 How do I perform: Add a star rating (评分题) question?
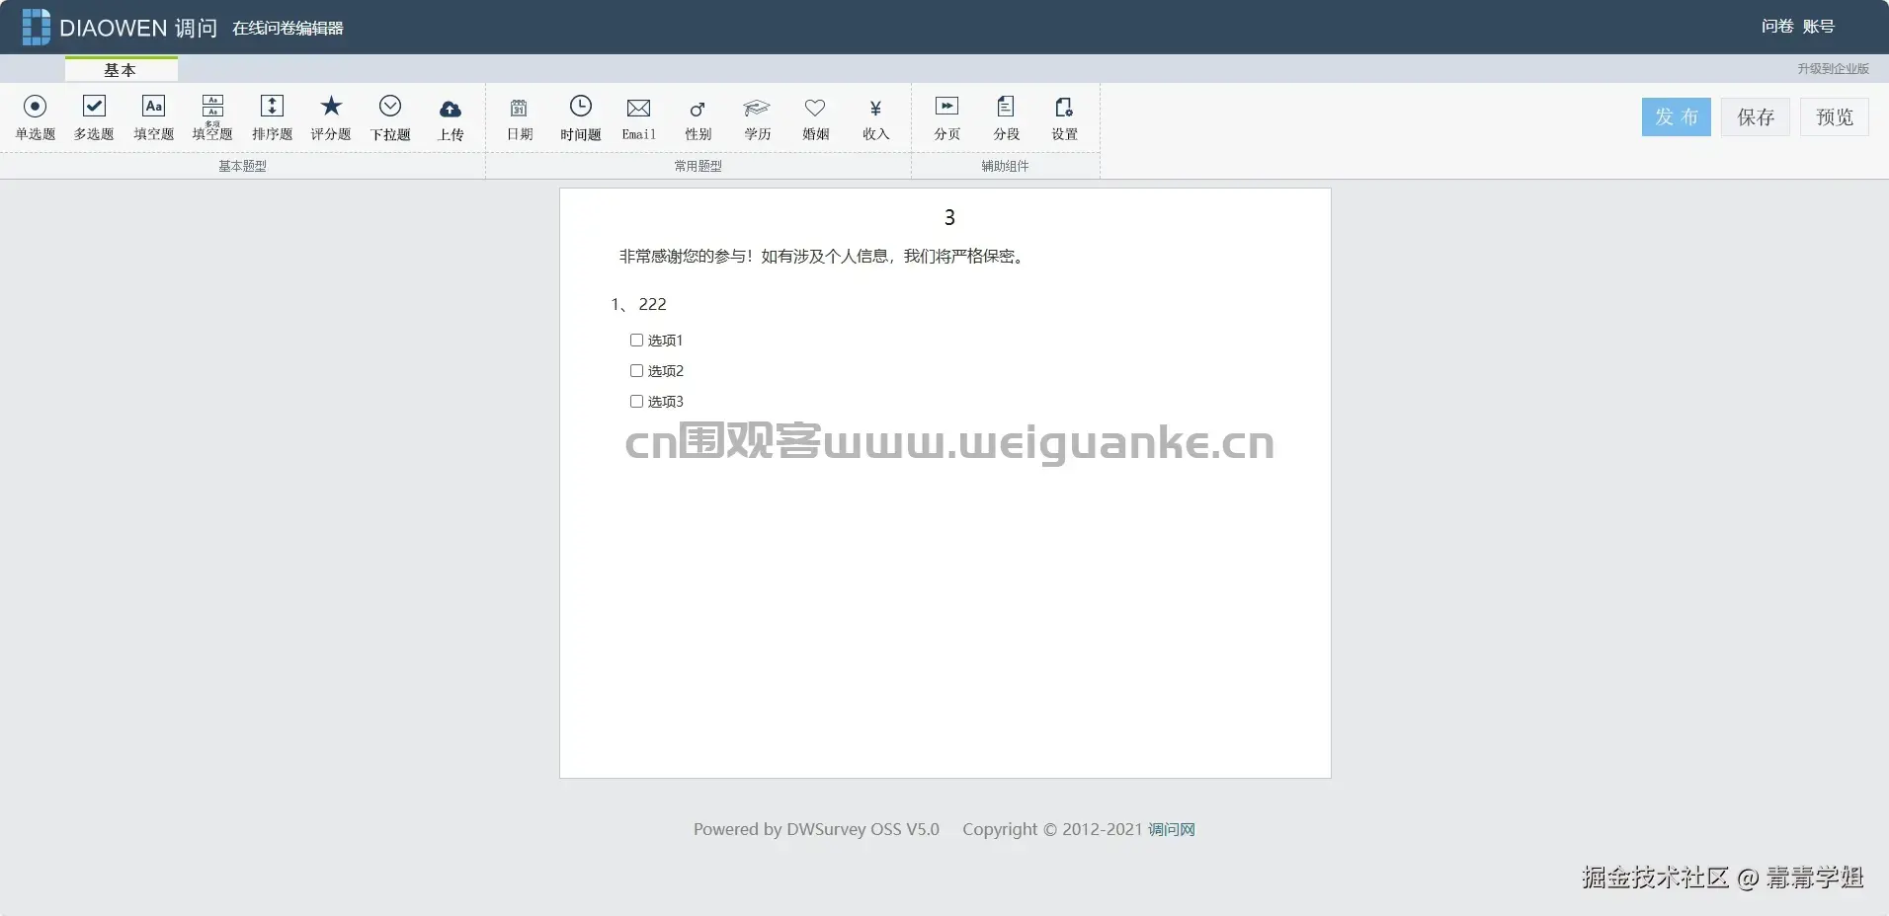(x=331, y=117)
